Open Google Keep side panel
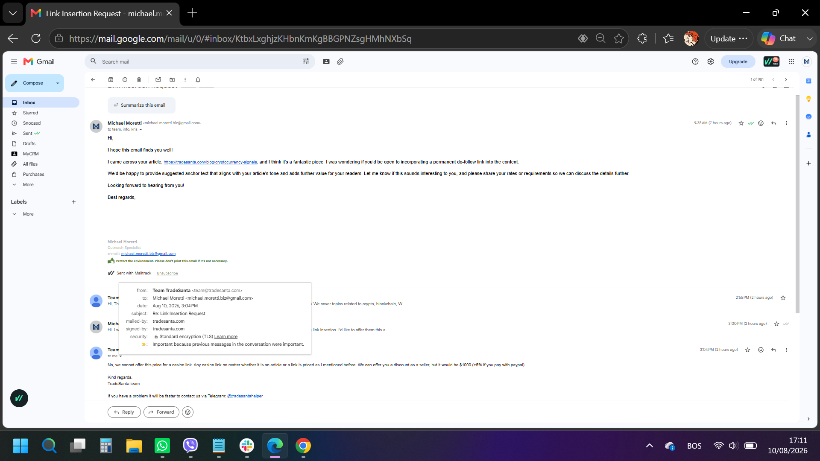This screenshot has height=461, width=820. pos(808,99)
